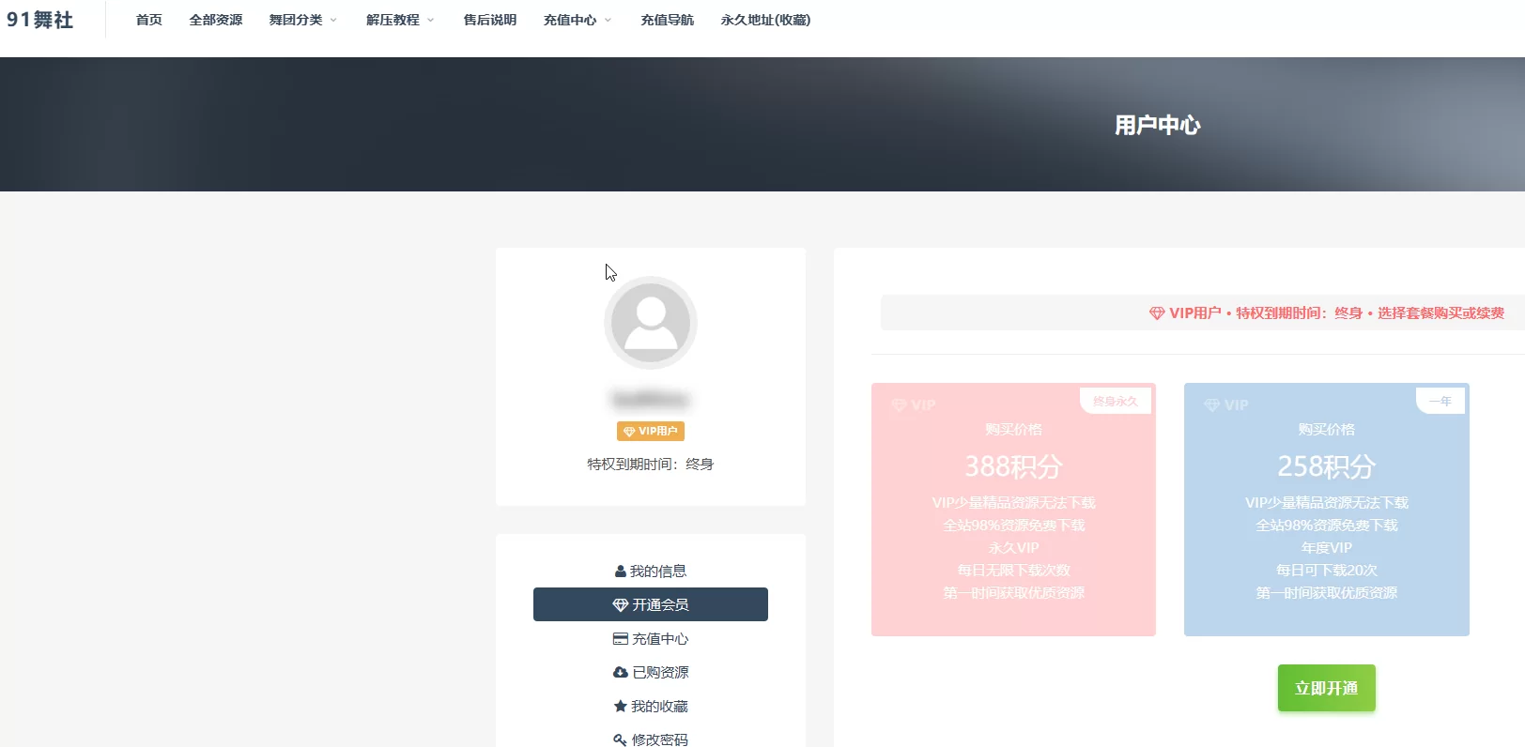The width and height of the screenshot is (1525, 747).
Task: Click the 一年 tag on the blue card
Action: (x=1440, y=401)
